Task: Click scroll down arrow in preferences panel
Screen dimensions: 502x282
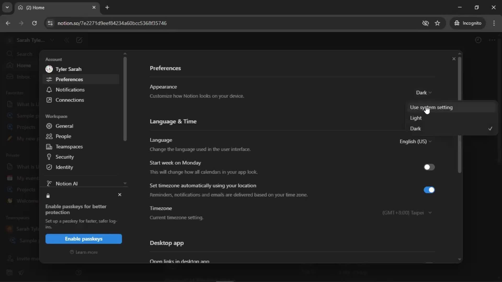Action: click(460, 259)
